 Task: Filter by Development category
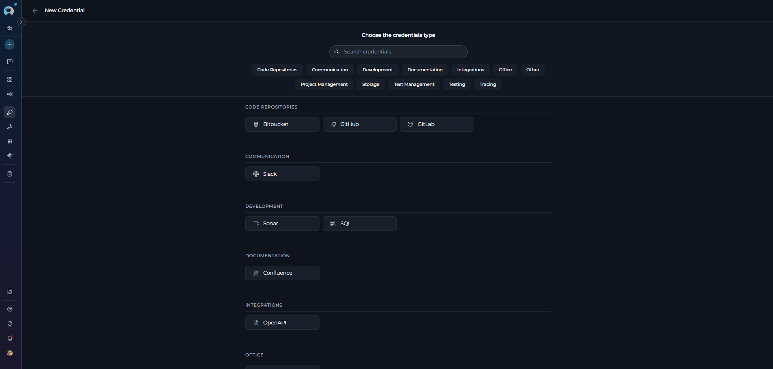(x=378, y=70)
